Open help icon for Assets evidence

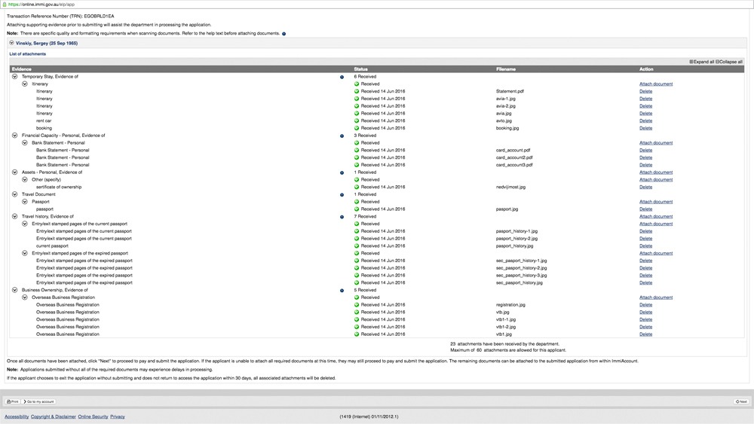pos(342,172)
